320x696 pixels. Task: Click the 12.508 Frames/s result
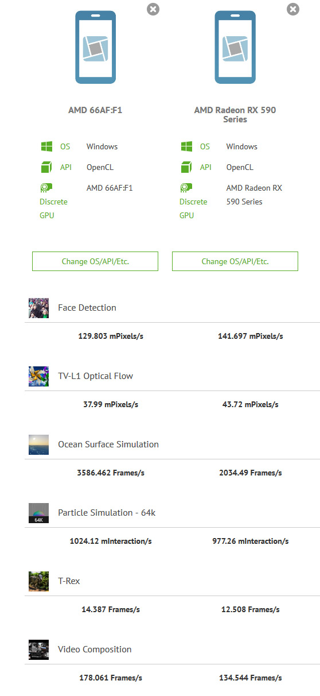251,610
